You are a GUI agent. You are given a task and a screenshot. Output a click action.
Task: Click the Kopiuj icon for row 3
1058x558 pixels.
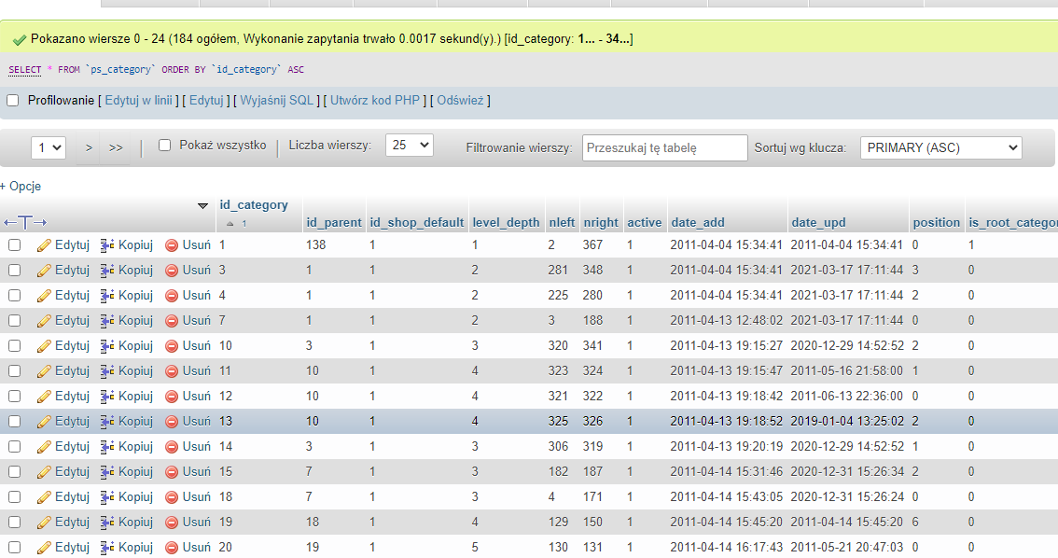[x=107, y=271]
